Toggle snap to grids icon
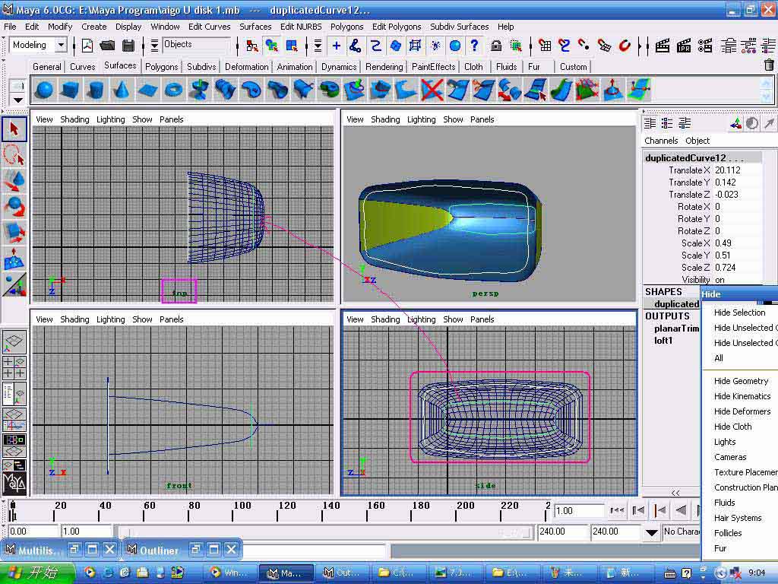Image resolution: width=778 pixels, height=584 pixels. click(545, 46)
